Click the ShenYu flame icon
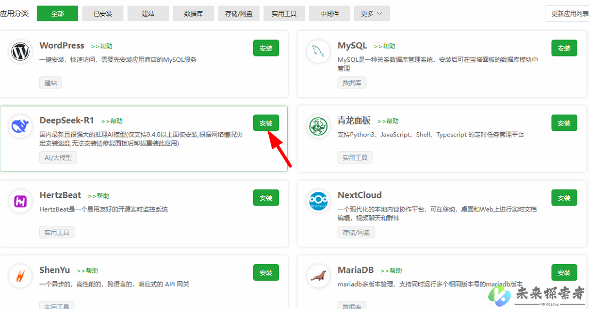589x309 pixels. pyautogui.click(x=21, y=276)
